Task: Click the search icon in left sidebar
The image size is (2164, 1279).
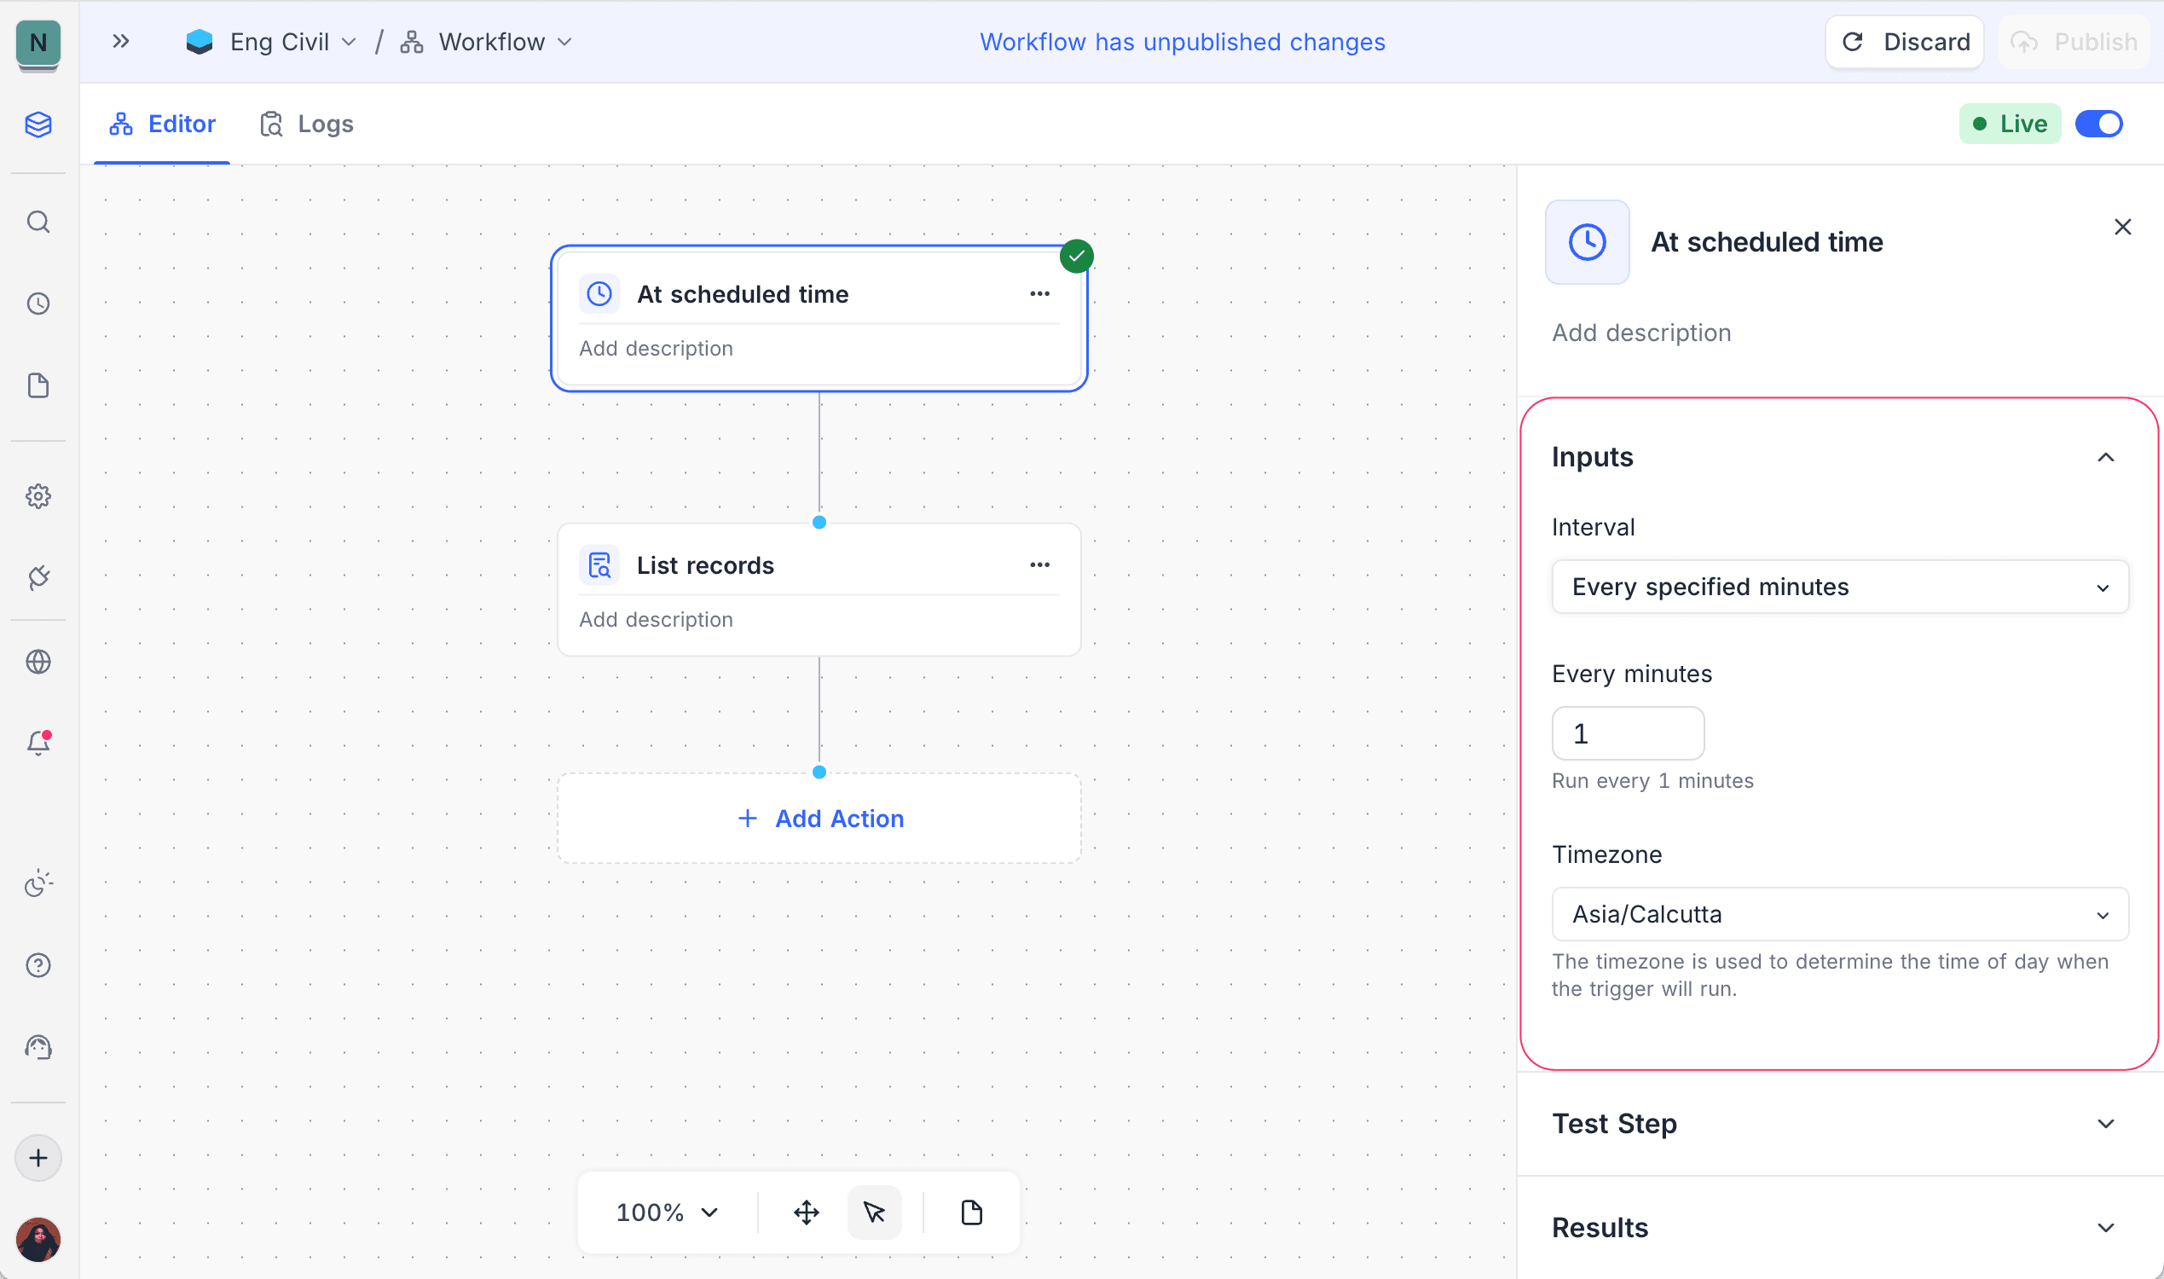Action: pyautogui.click(x=38, y=223)
